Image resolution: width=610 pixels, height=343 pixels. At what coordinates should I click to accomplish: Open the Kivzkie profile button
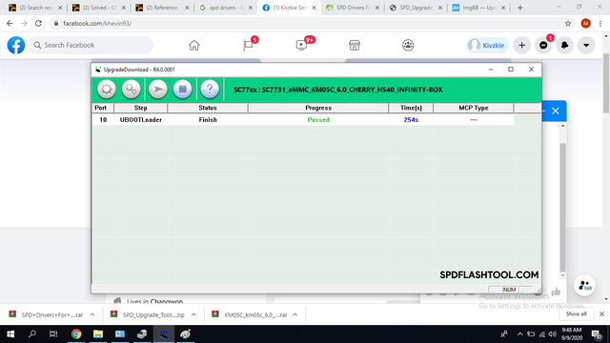coord(487,45)
